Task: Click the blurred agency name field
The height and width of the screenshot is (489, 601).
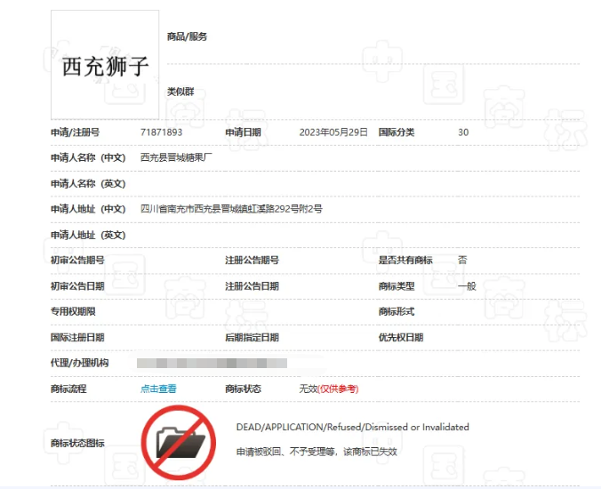Action: pyautogui.click(x=212, y=363)
